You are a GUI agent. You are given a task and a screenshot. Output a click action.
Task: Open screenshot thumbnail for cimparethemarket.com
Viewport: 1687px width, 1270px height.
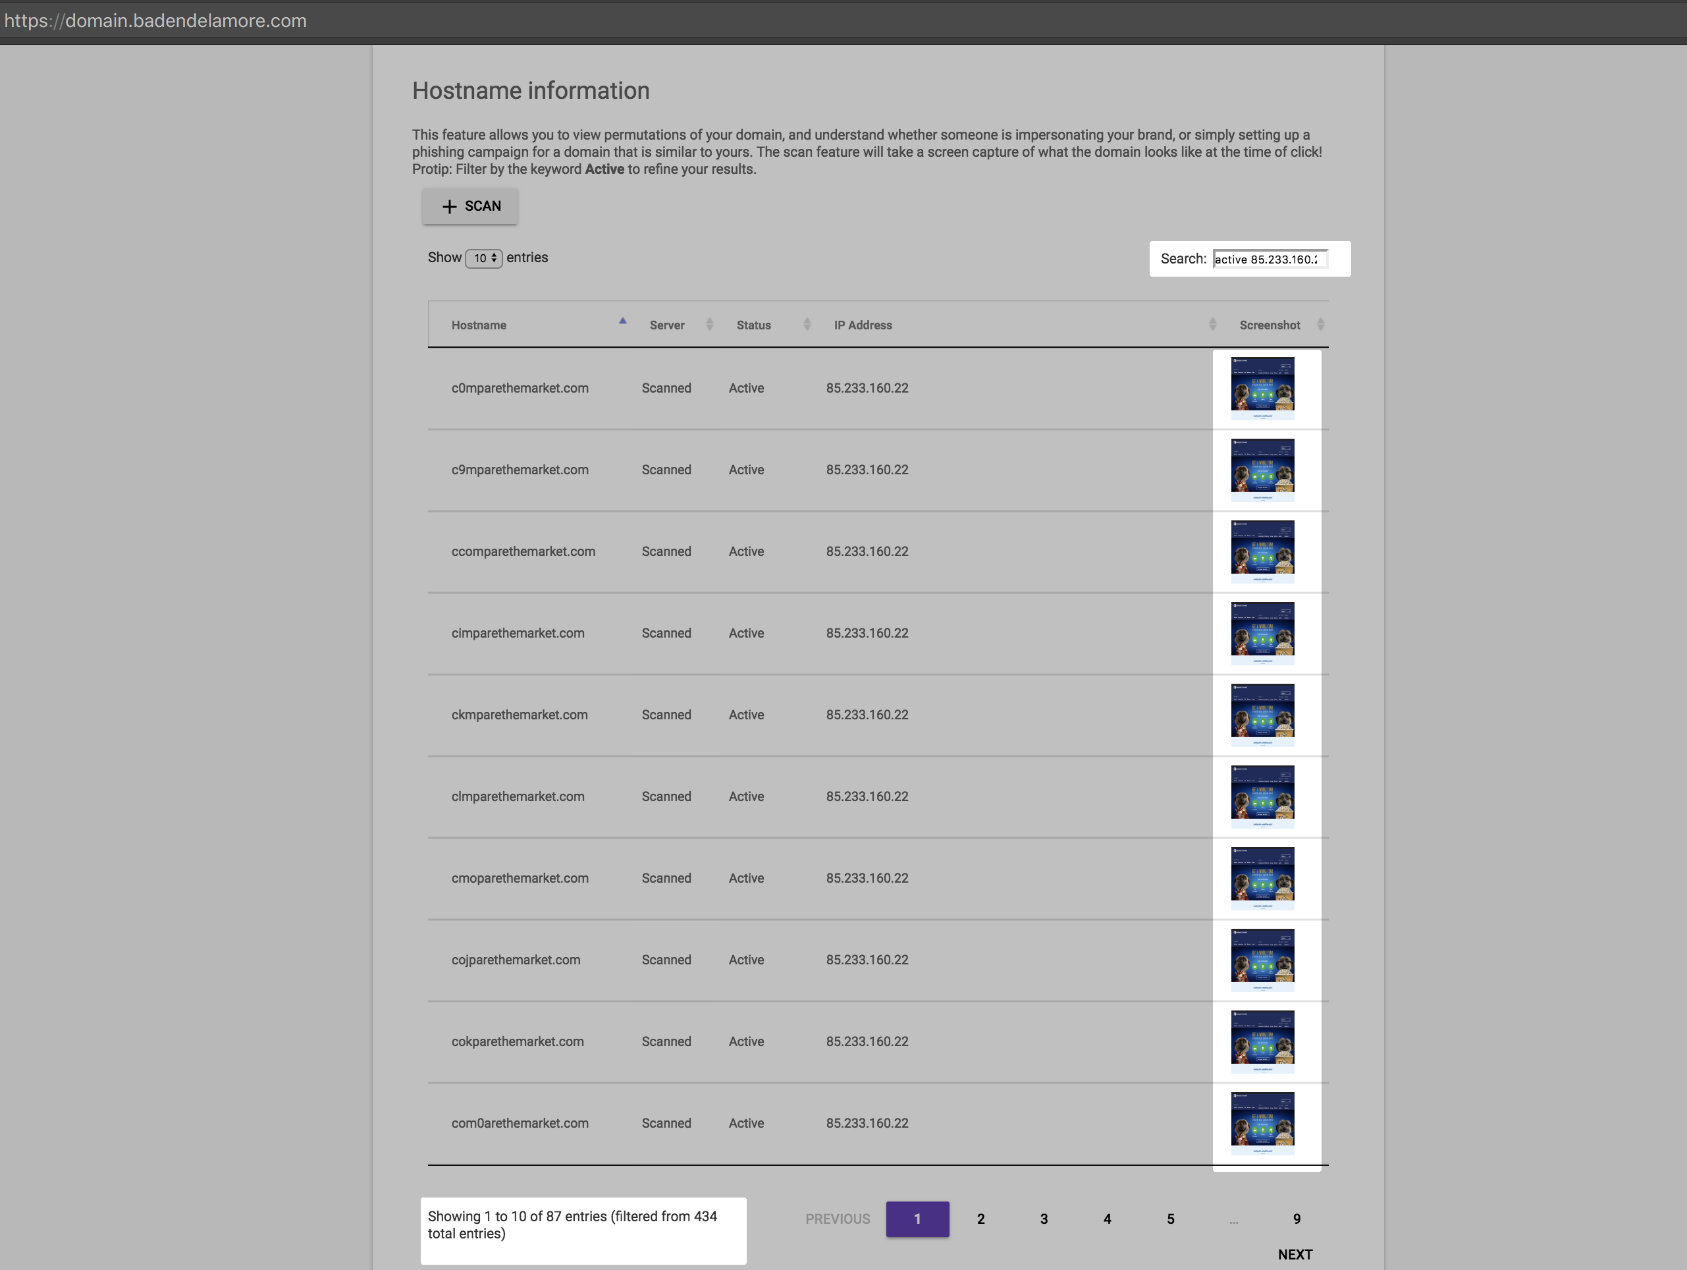1262,633
